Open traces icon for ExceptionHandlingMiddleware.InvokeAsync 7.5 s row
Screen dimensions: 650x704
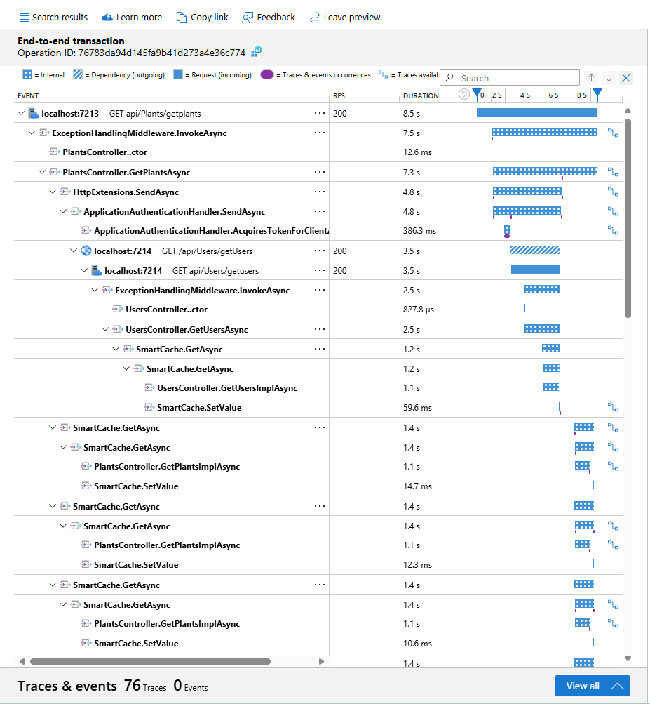pyautogui.click(x=613, y=133)
